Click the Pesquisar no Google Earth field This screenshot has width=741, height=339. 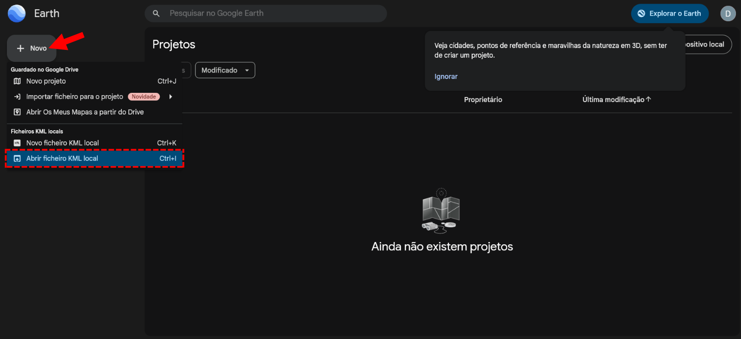point(273,13)
